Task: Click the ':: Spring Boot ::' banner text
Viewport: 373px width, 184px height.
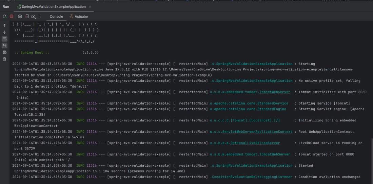Action: point(32,52)
